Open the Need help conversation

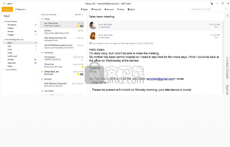[62, 73]
